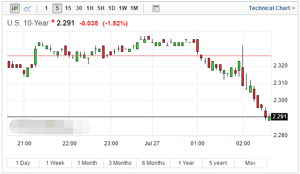Show the 1 Day range
Screen dimensions: 300x174
tap(23, 163)
